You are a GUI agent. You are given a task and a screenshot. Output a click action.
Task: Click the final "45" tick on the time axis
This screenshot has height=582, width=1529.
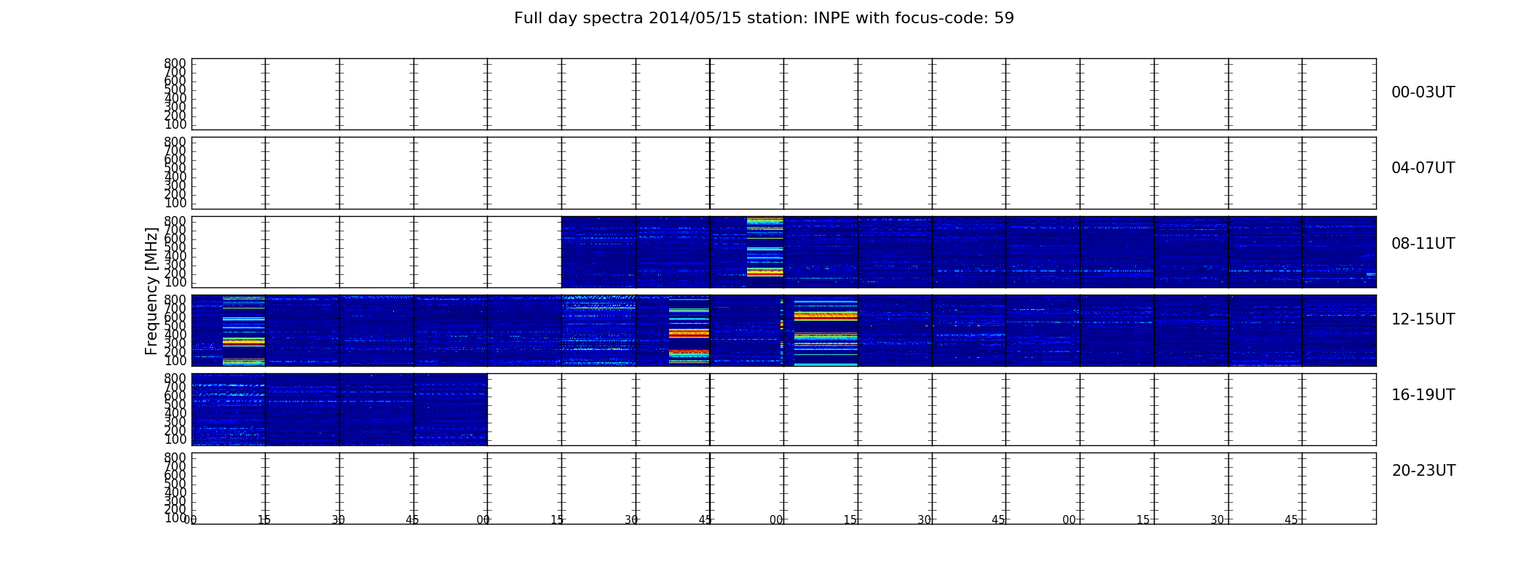tap(1291, 520)
